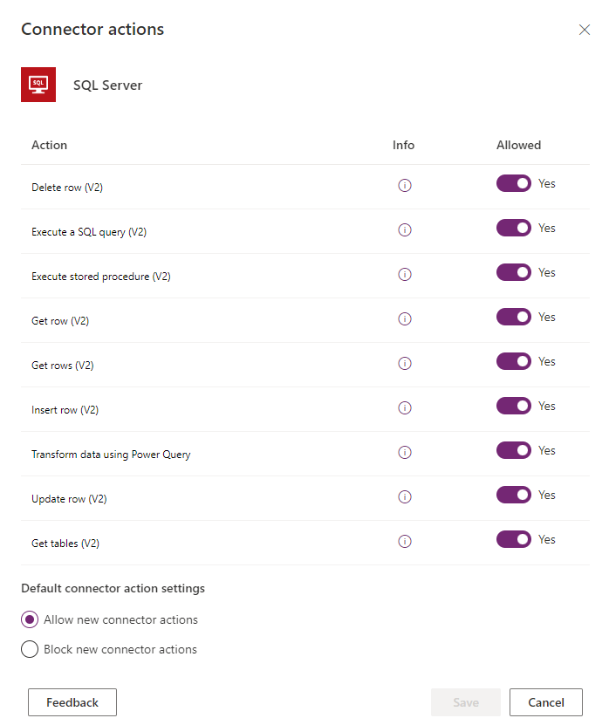609x725 pixels.
Task: Click the SQL Server connector logo
Action: pos(38,85)
